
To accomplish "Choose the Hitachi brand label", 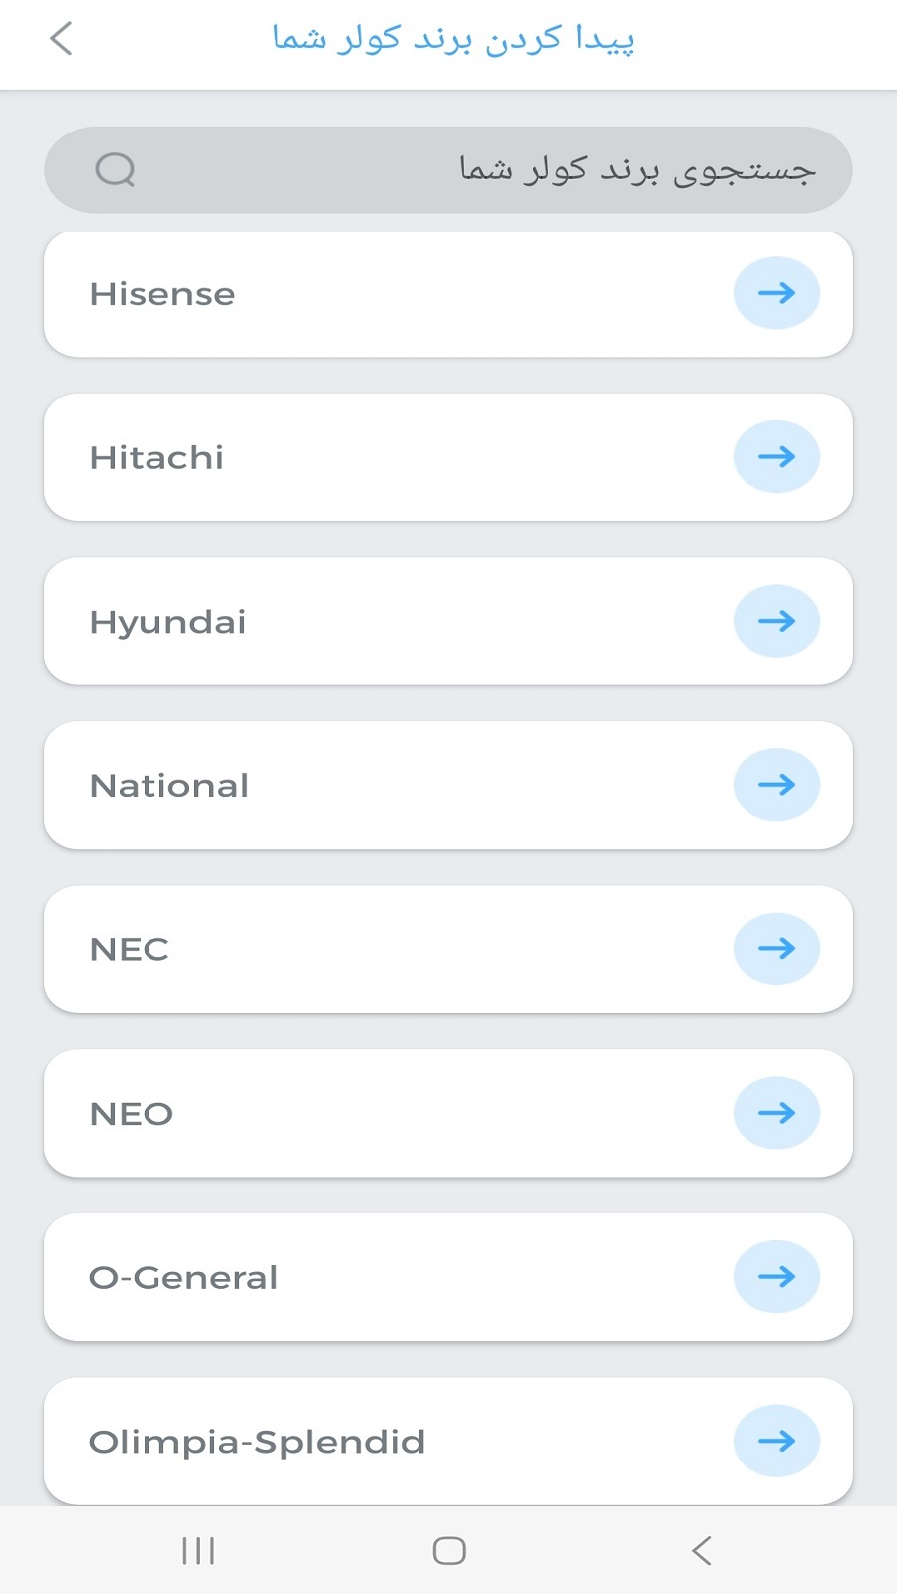I will click(x=156, y=457).
